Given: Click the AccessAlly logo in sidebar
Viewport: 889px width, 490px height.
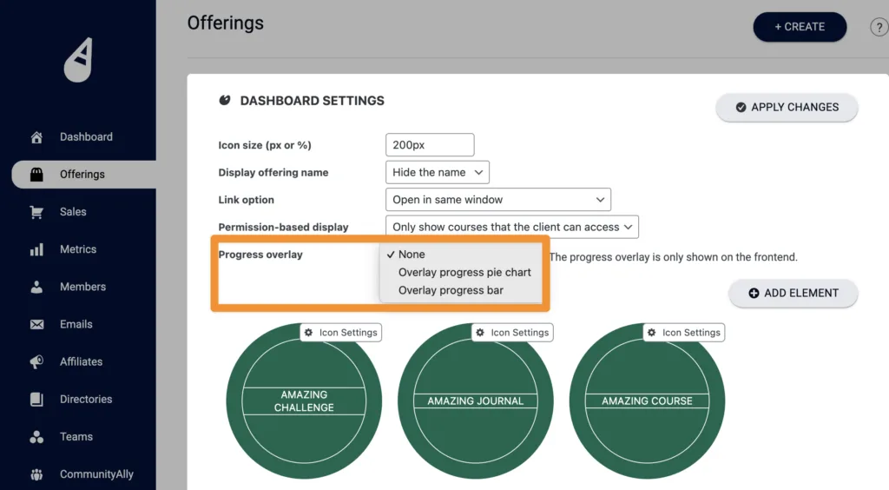Looking at the screenshot, I should pyautogui.click(x=78, y=61).
